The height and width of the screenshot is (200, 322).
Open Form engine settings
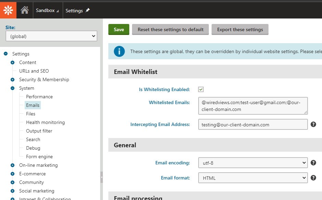[39, 157]
